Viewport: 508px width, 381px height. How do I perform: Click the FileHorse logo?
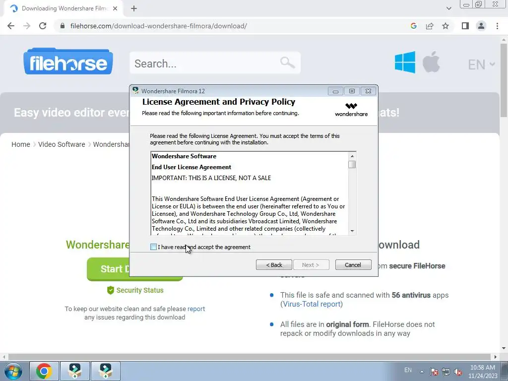pyautogui.click(x=68, y=62)
